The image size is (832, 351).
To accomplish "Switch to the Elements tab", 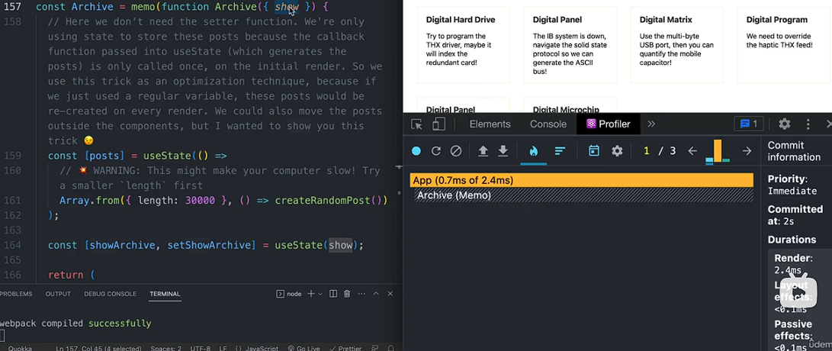I will tap(490, 124).
